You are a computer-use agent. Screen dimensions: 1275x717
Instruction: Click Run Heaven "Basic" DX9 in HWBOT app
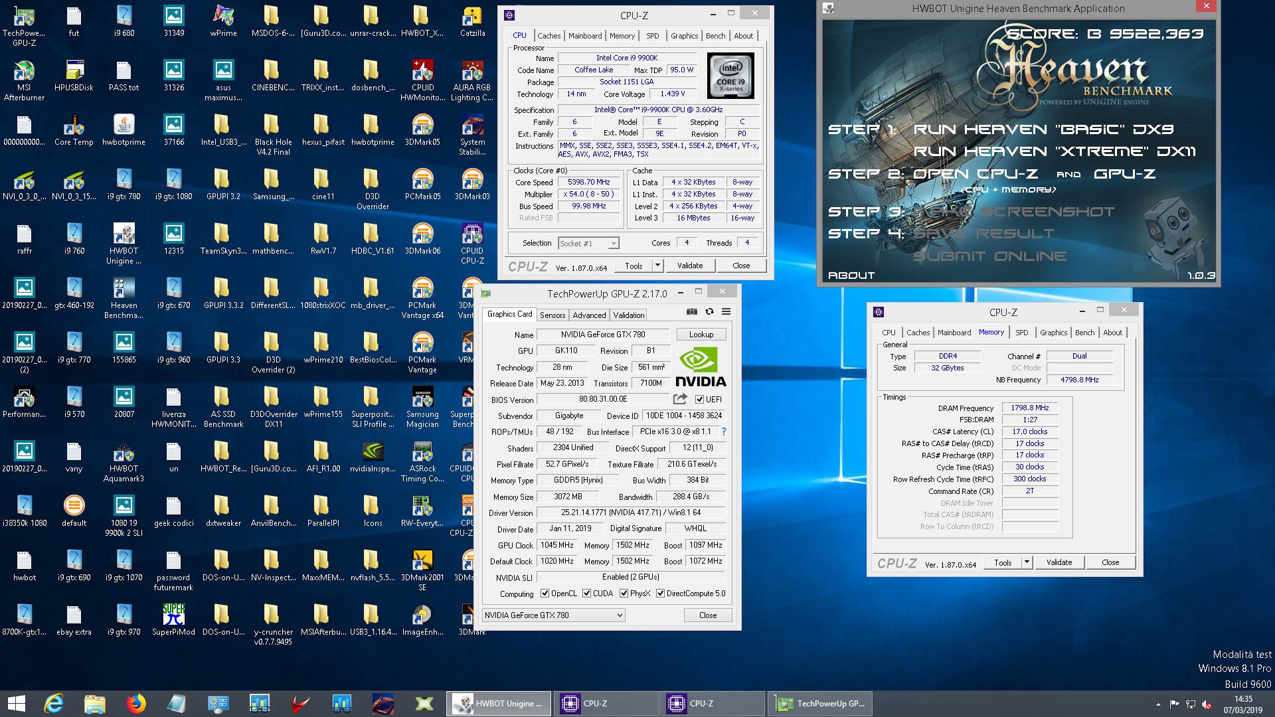point(1043,129)
